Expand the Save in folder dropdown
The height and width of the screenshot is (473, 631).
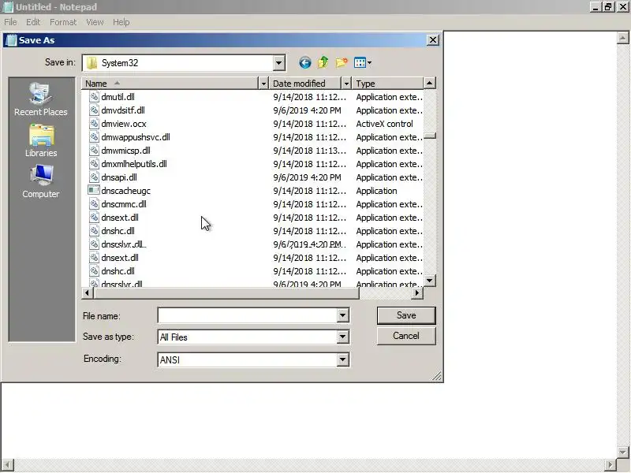[278, 63]
